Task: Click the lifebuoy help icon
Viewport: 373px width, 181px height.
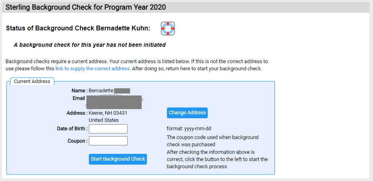Action: (x=168, y=28)
